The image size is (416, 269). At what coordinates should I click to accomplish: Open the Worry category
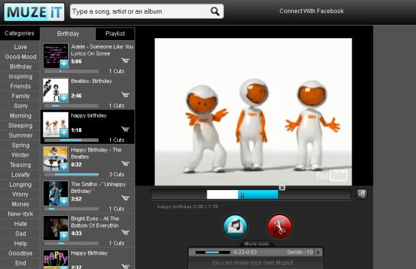pyautogui.click(x=20, y=194)
